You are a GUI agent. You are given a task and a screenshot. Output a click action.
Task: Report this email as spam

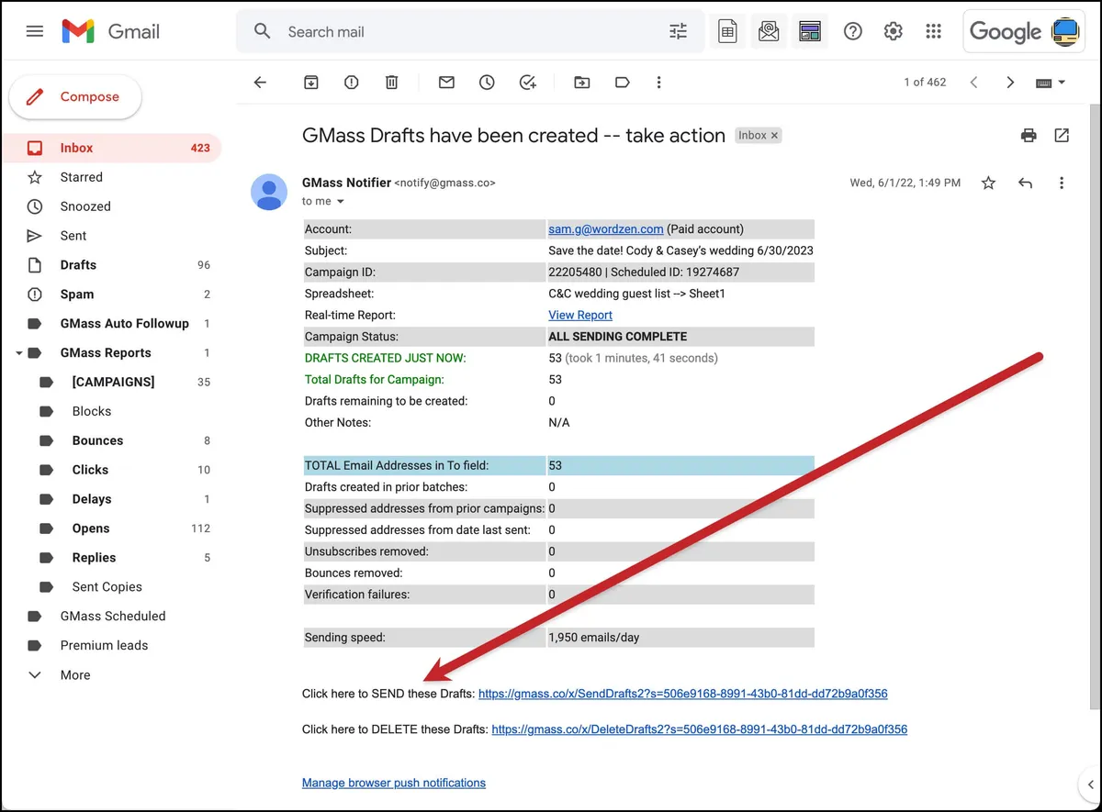pos(351,83)
